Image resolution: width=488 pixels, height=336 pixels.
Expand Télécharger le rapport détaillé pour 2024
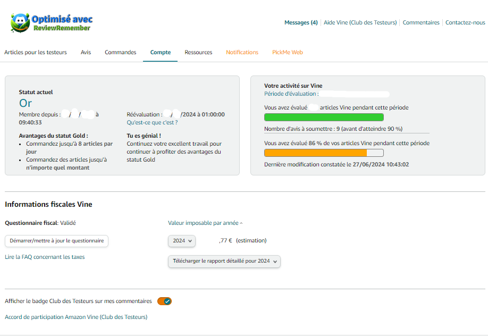click(224, 262)
